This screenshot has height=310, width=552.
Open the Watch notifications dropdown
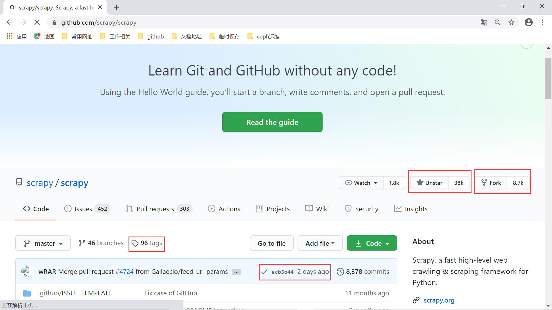[361, 183]
